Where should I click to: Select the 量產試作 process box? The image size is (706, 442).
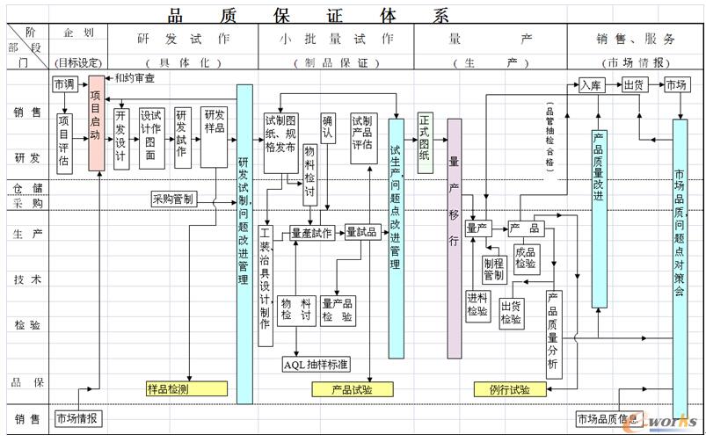pyautogui.click(x=312, y=232)
